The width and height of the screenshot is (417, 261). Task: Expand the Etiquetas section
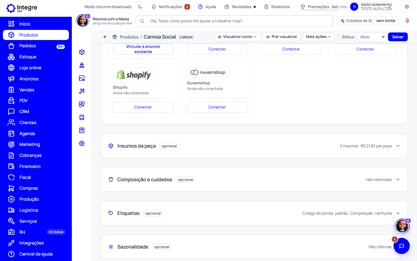[254, 213]
